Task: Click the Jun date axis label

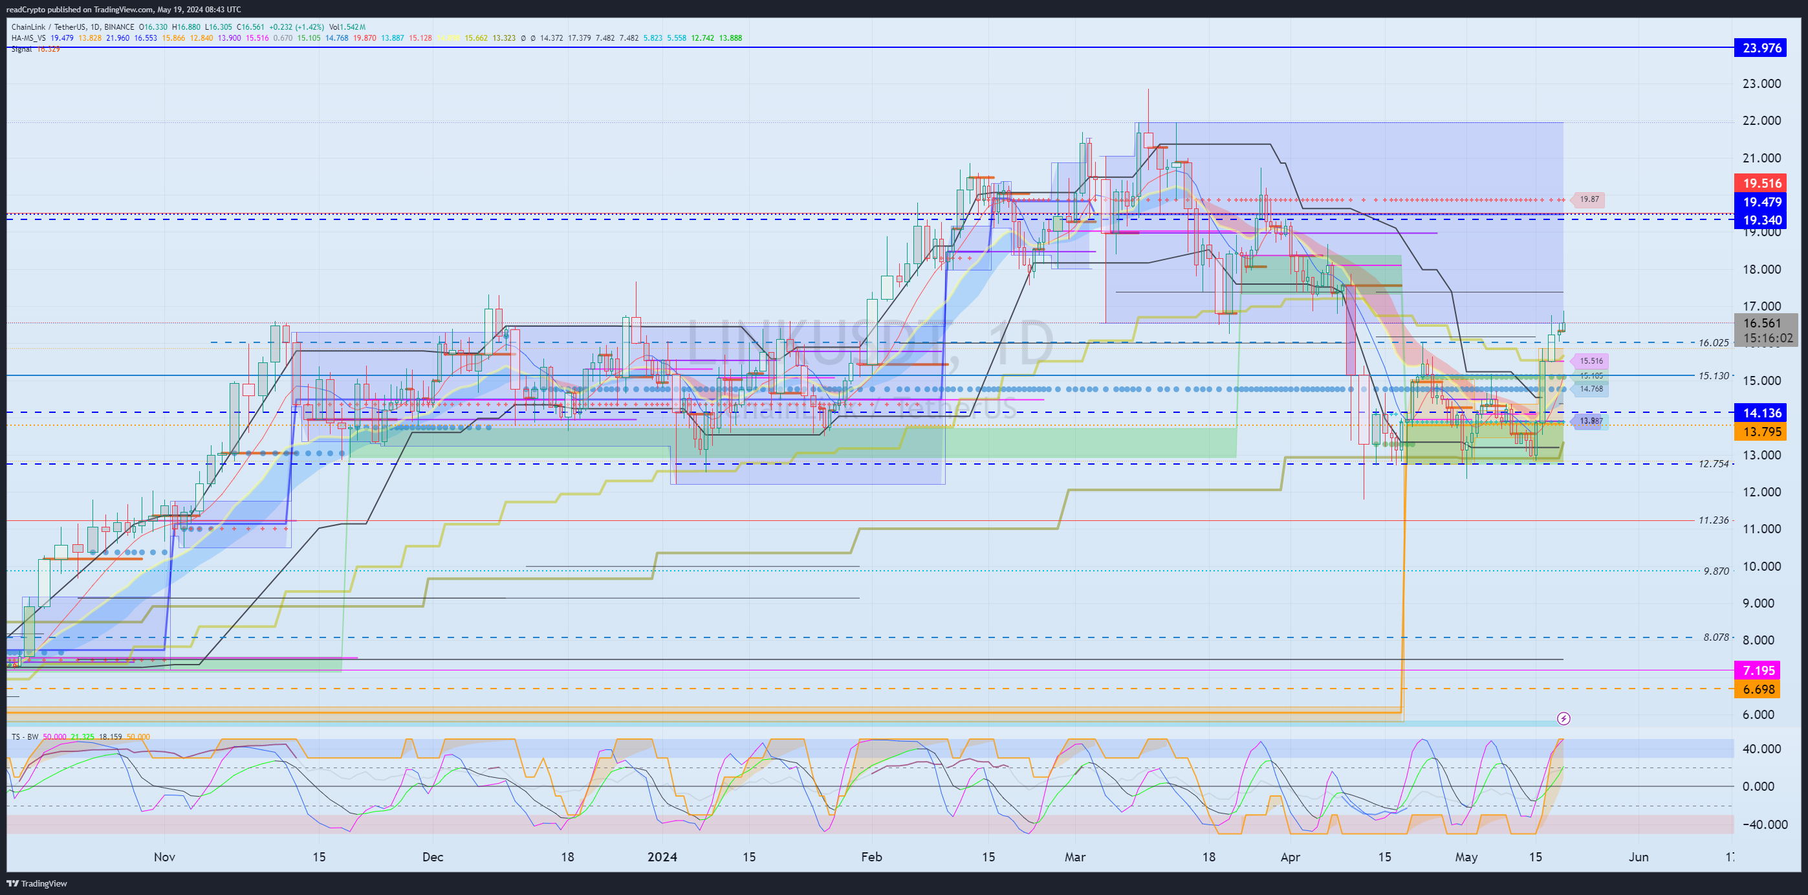Action: pos(1639,856)
